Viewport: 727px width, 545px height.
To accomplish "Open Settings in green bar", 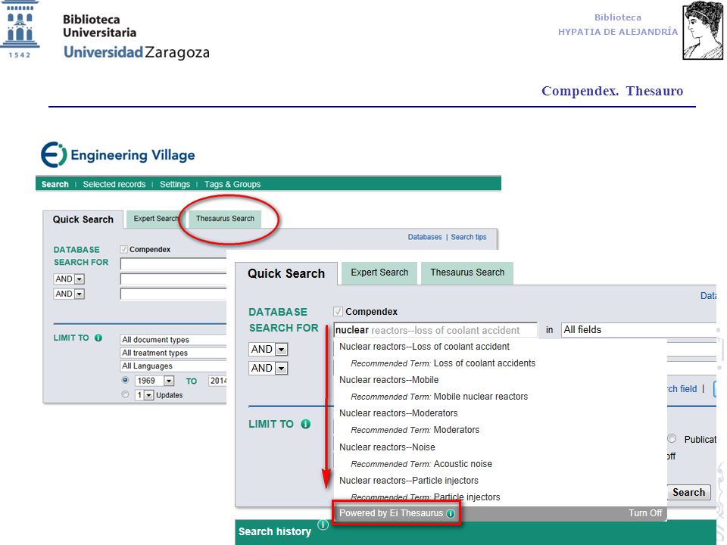I will pos(175,184).
